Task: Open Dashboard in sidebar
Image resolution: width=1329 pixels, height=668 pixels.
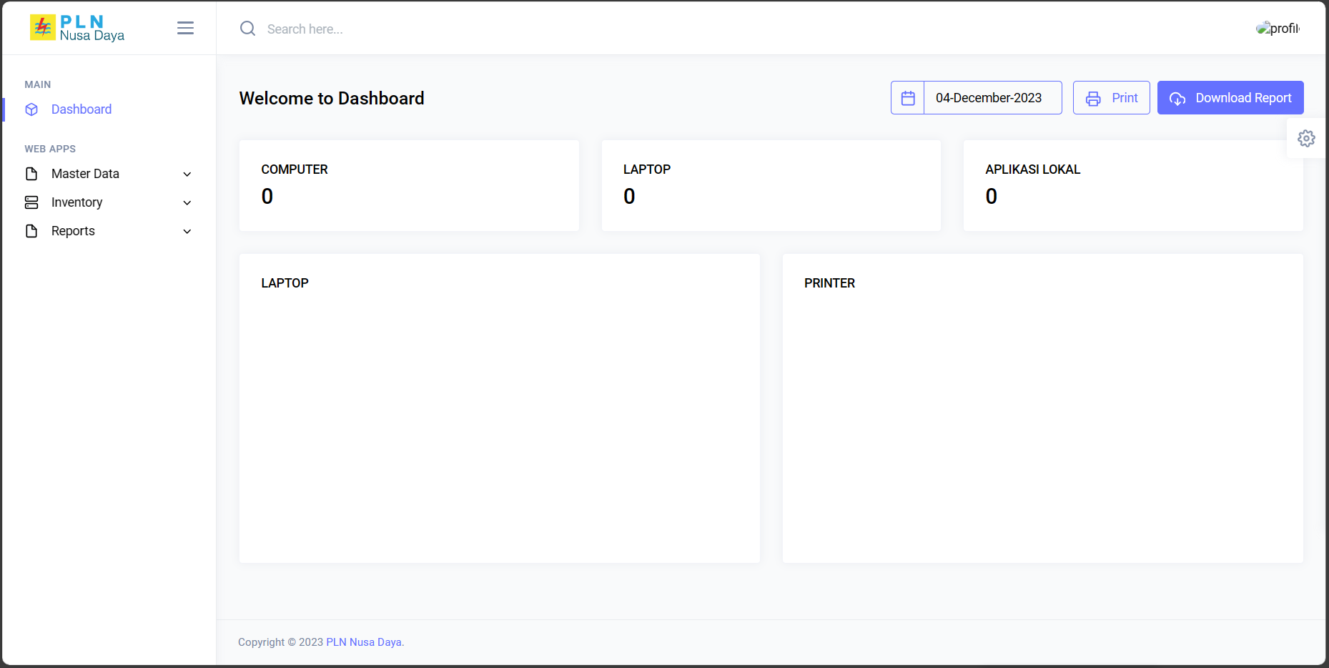Action: pyautogui.click(x=81, y=109)
